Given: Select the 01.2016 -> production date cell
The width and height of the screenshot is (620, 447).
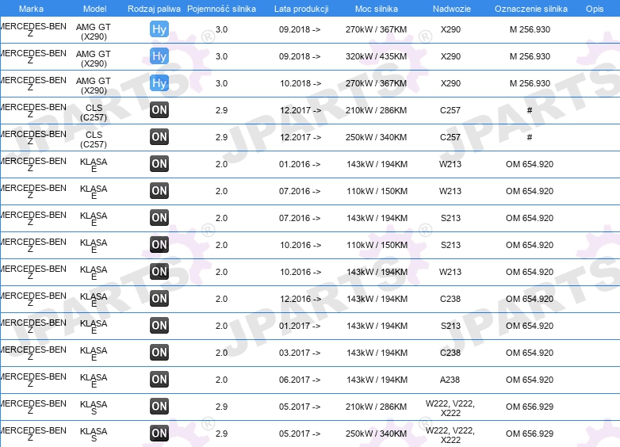Looking at the screenshot, I should point(300,164).
